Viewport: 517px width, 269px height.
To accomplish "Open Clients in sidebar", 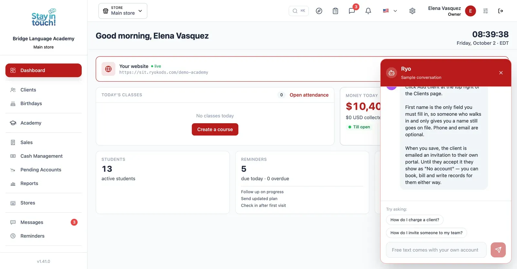I will 44,90.
